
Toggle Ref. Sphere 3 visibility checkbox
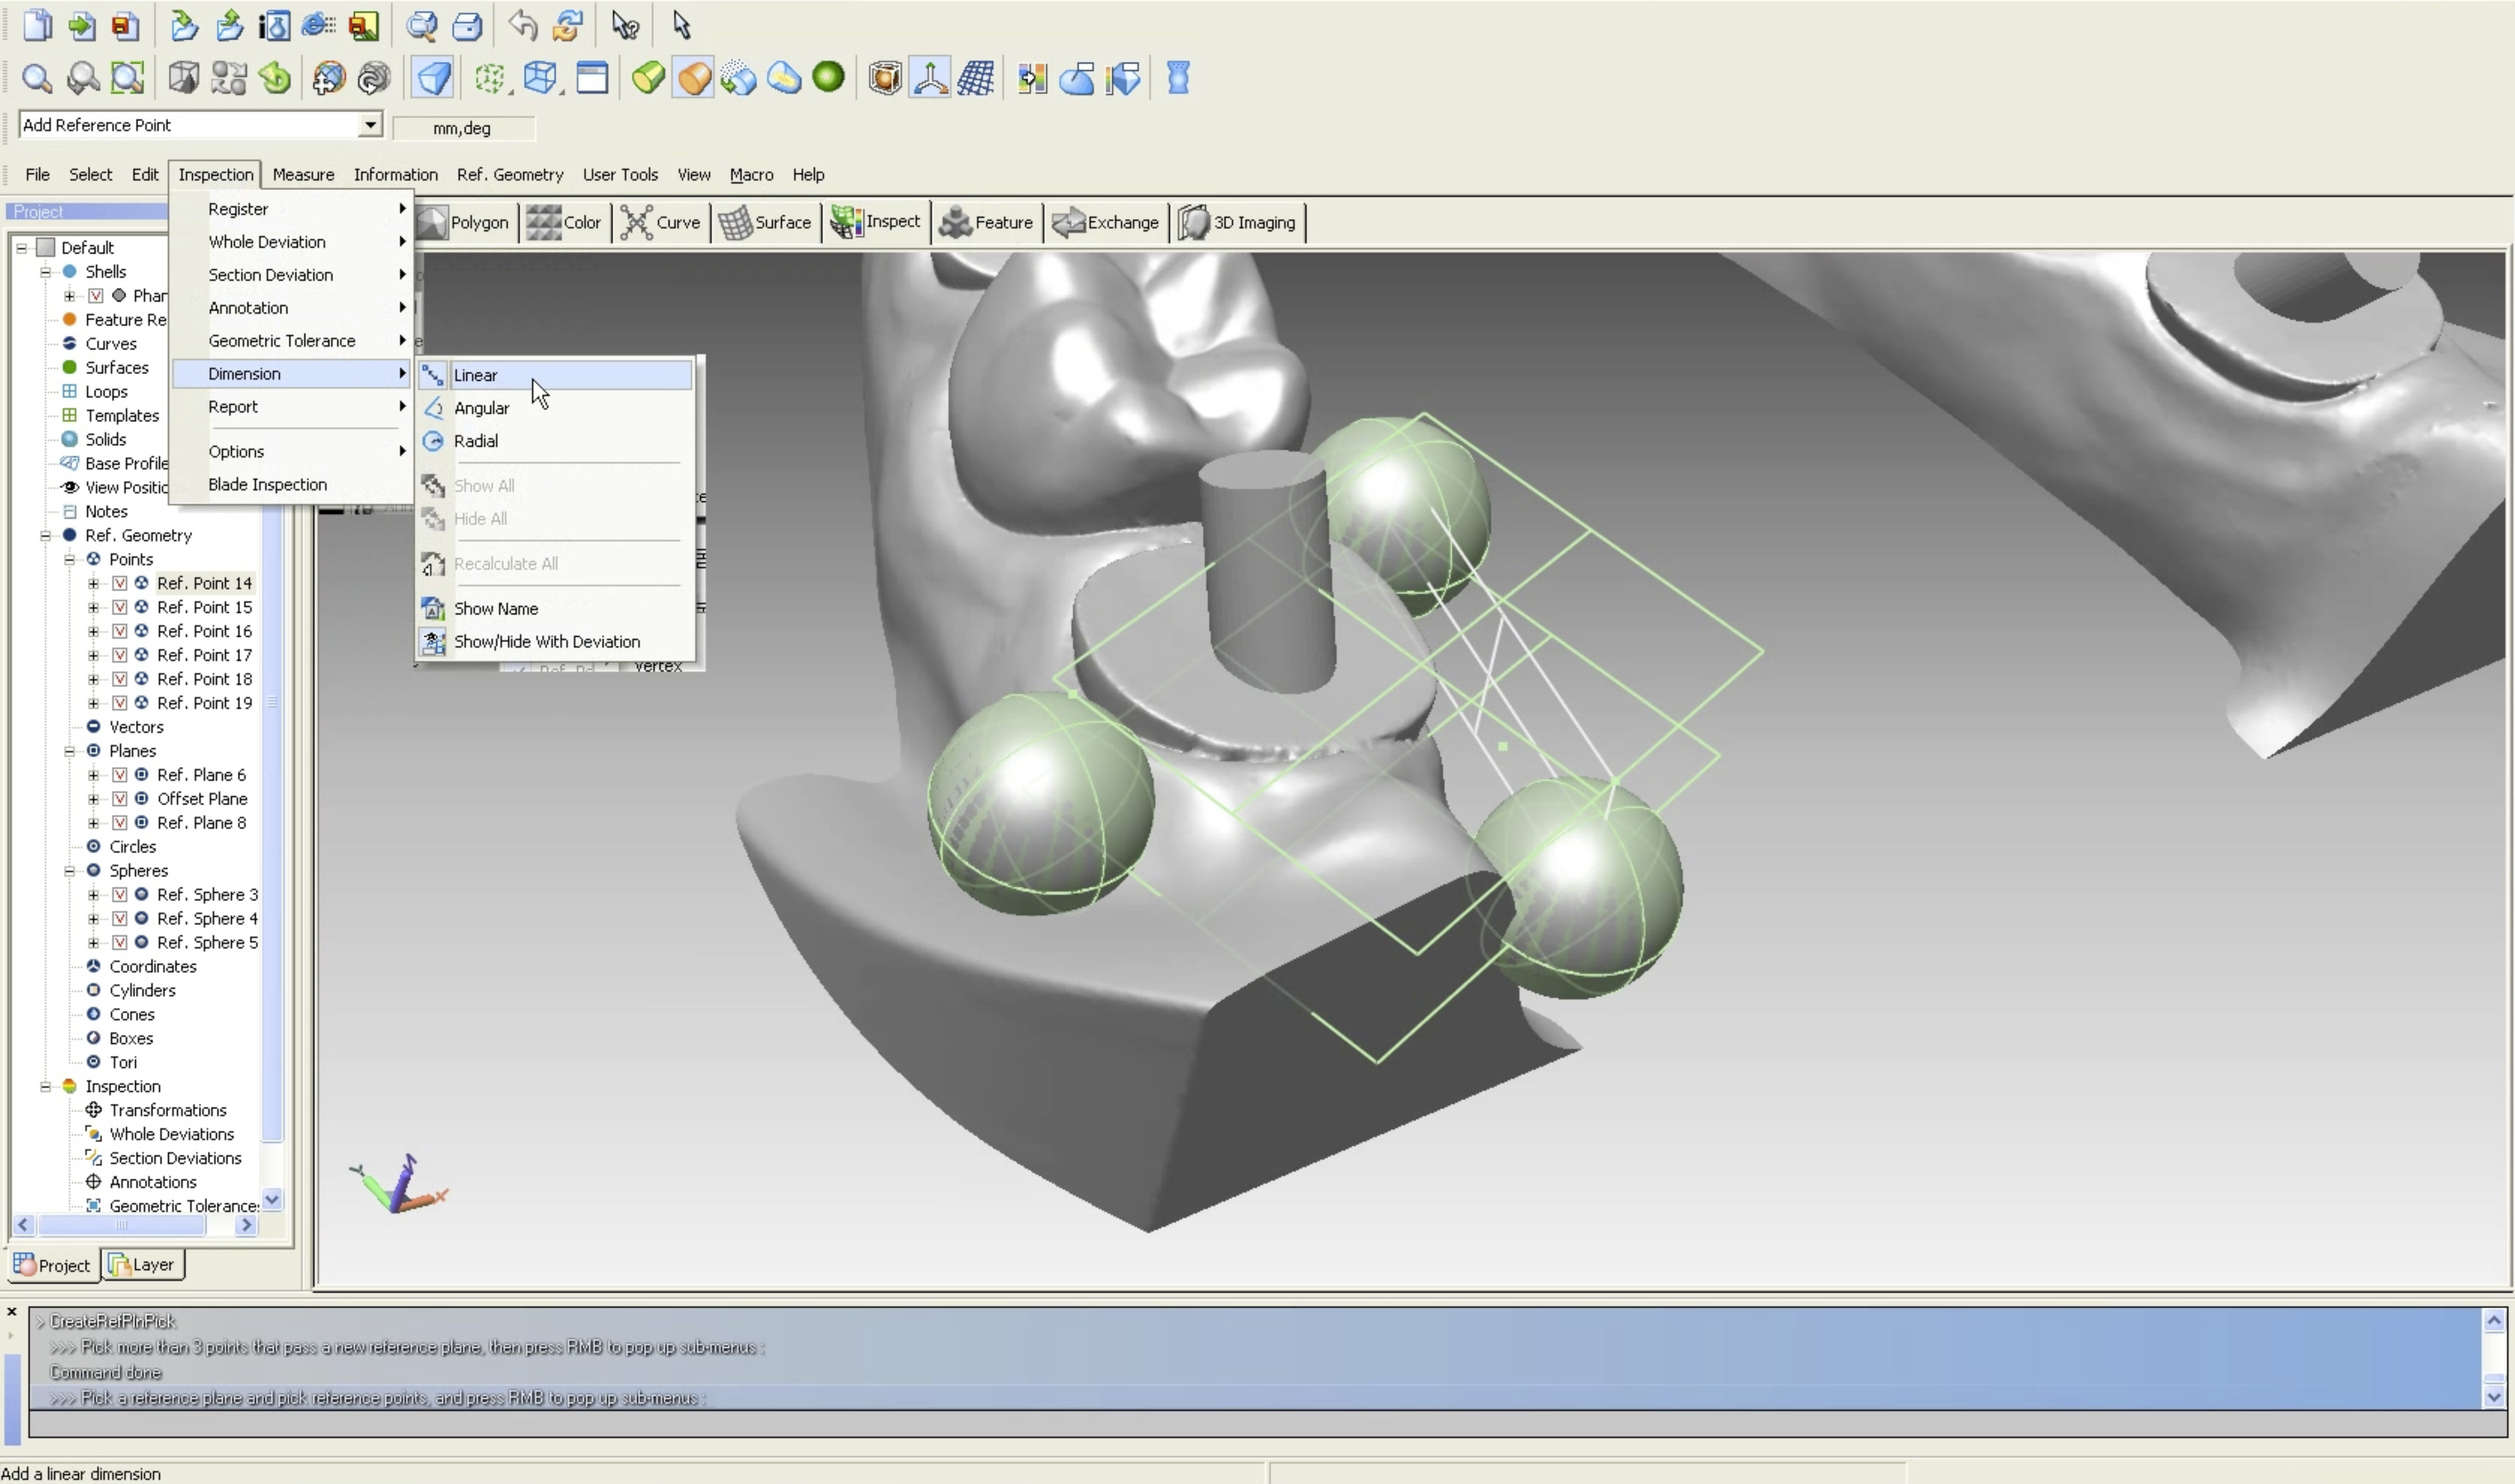[x=120, y=895]
